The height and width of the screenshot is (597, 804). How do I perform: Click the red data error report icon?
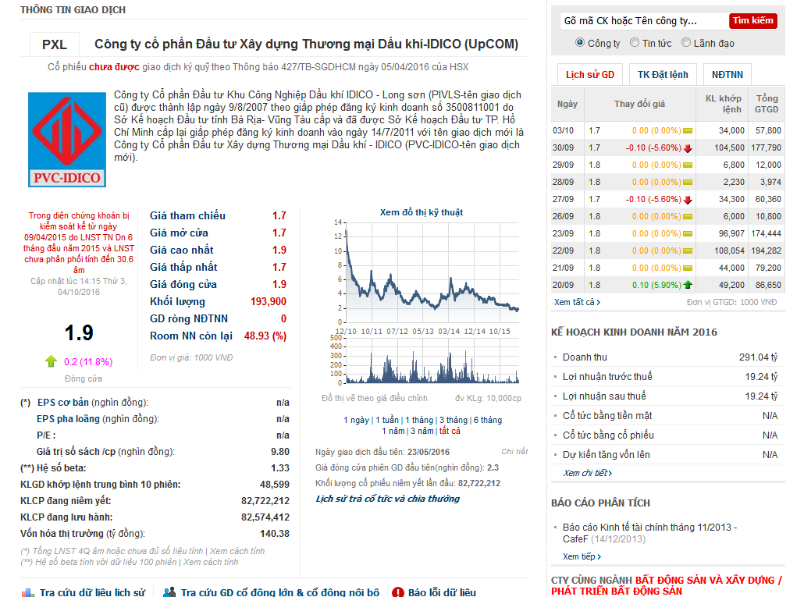tap(398, 592)
